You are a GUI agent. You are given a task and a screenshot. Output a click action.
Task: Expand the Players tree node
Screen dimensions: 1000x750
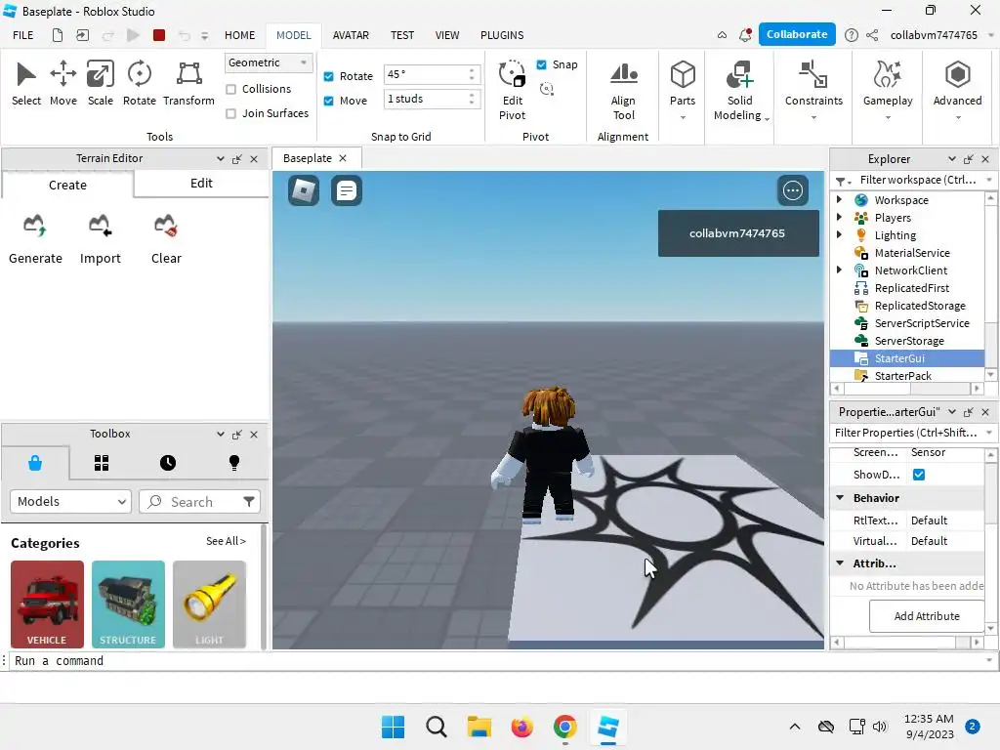pyautogui.click(x=839, y=218)
